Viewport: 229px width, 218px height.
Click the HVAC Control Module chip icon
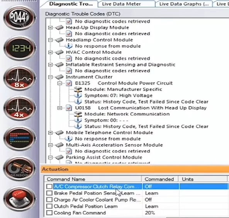coord(59,52)
